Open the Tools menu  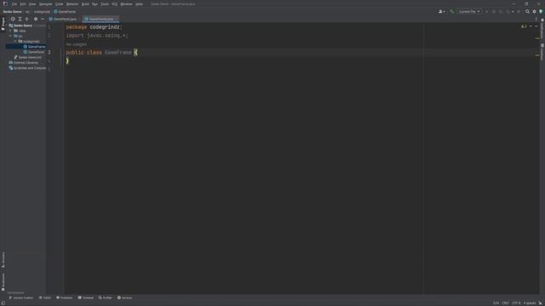click(x=105, y=4)
